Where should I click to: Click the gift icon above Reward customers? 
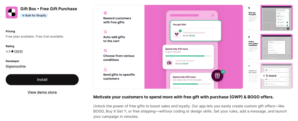(105, 13)
